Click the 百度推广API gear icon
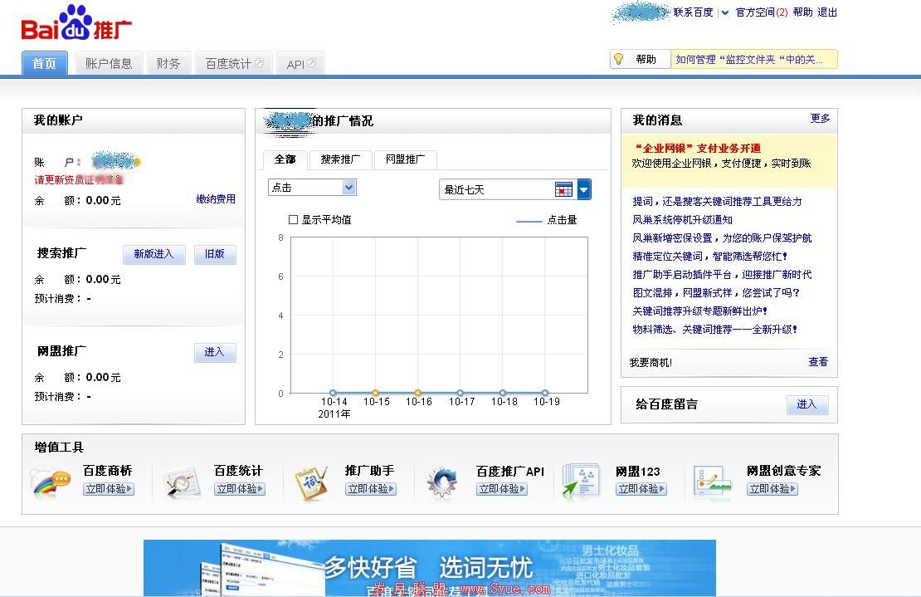 (442, 482)
